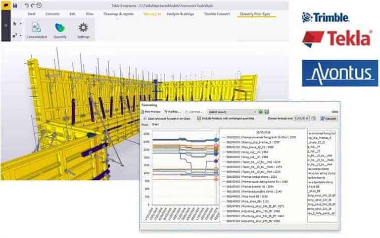Select the Prop head EB legend row

245,197
